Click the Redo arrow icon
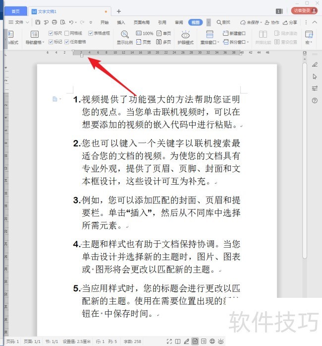 tap(82, 22)
